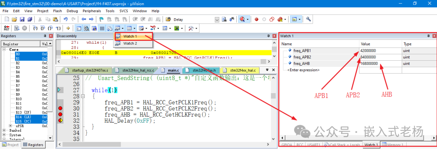The width and height of the screenshot is (437, 149).
Task: Toggle enable/disable breakpoint hollow circle icon
Action: click(x=264, y=19)
